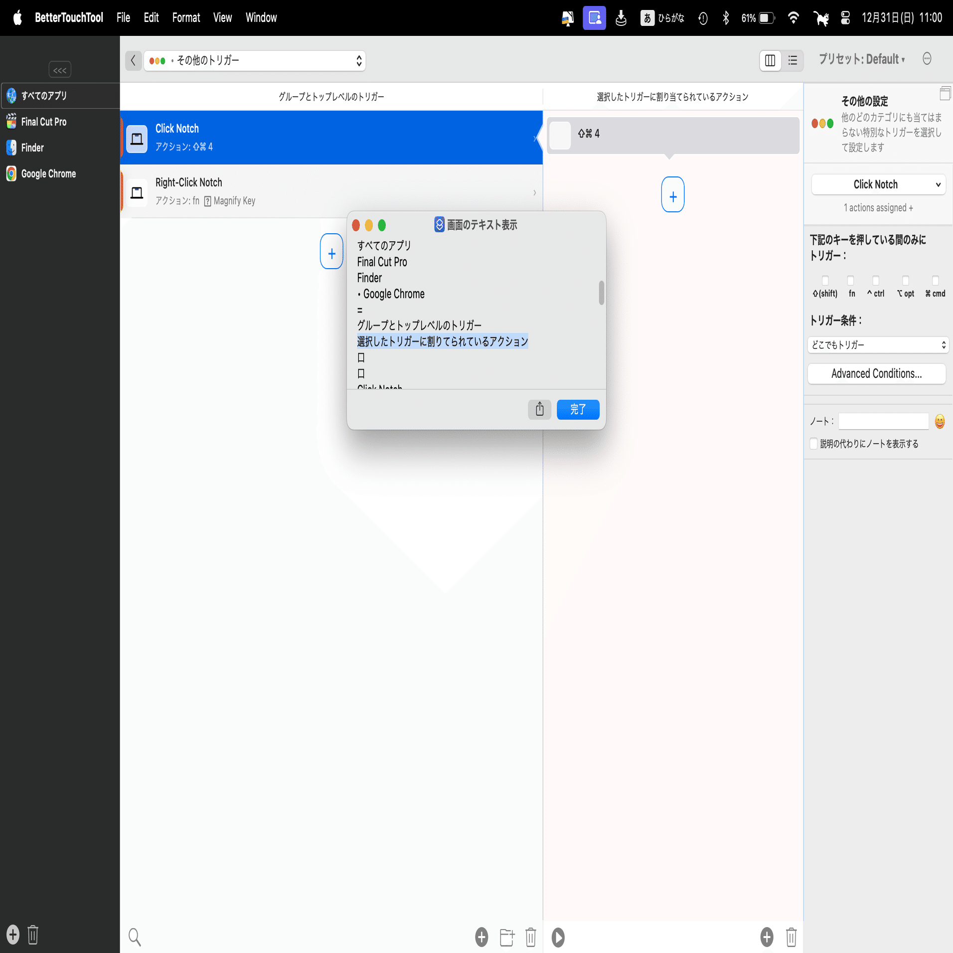Open the Format menu
This screenshot has height=953, width=953.
(x=186, y=18)
